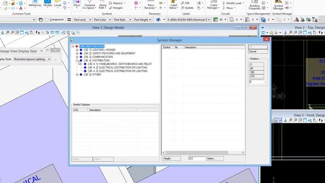Screen dimensions: 325x183
Task: Open the Levels tool in the ribbon
Action: point(57,4)
